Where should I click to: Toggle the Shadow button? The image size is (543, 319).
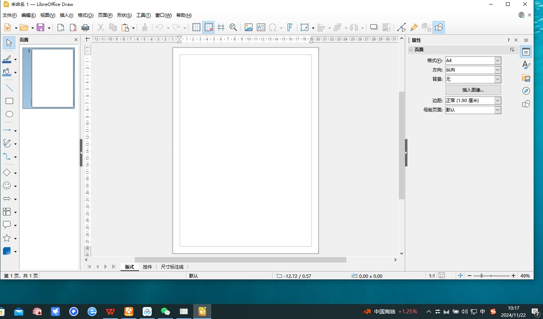[x=374, y=27]
